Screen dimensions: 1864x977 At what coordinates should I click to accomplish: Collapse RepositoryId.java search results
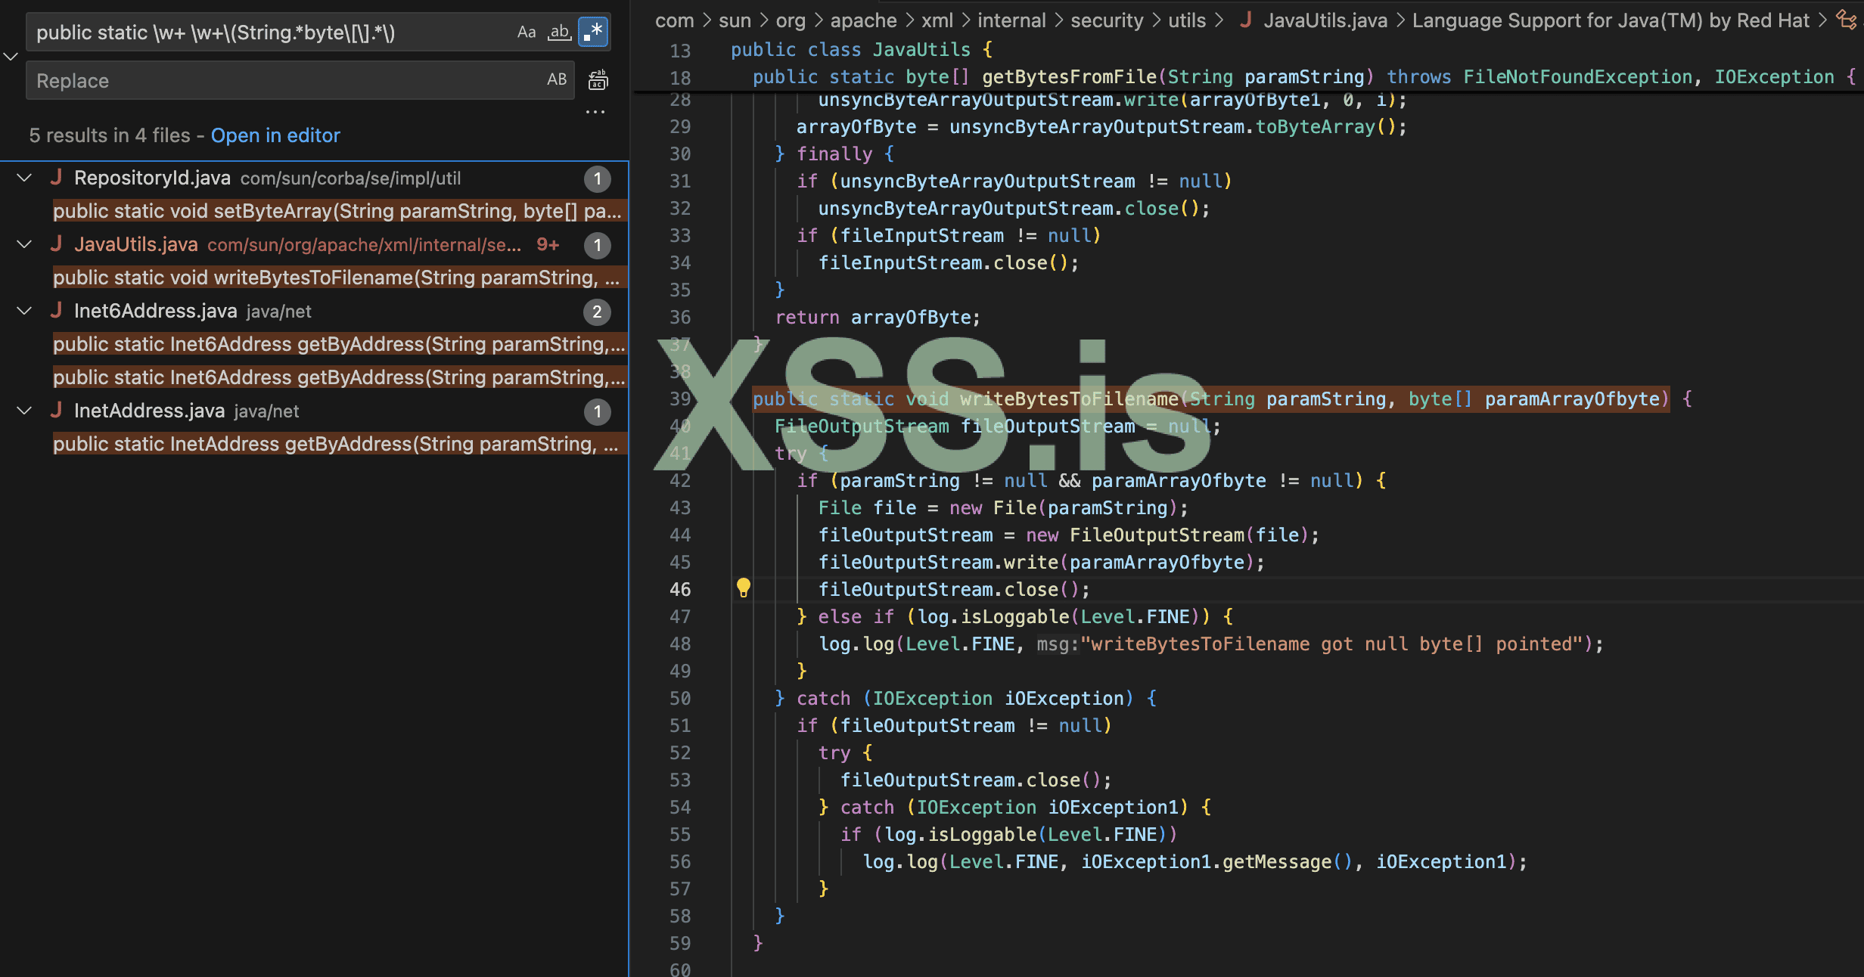[x=24, y=178]
